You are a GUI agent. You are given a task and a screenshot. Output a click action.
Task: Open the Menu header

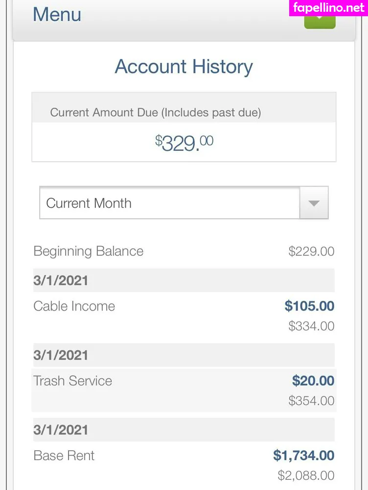(x=57, y=15)
